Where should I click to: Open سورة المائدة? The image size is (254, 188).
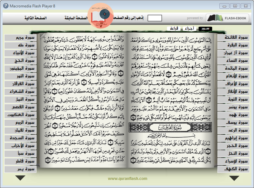click(233, 69)
